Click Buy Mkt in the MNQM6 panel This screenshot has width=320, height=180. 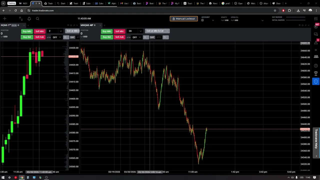point(107,31)
